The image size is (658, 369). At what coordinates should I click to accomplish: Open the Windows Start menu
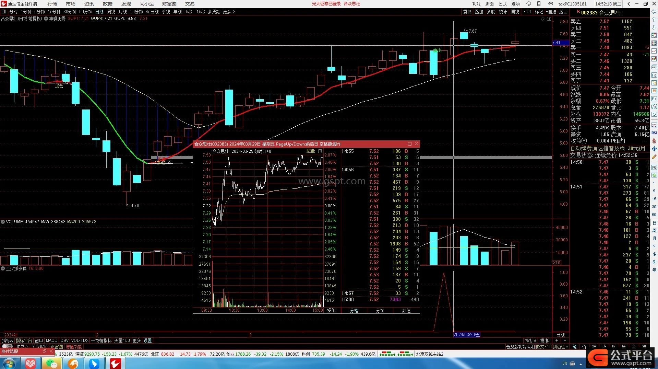(x=9, y=363)
